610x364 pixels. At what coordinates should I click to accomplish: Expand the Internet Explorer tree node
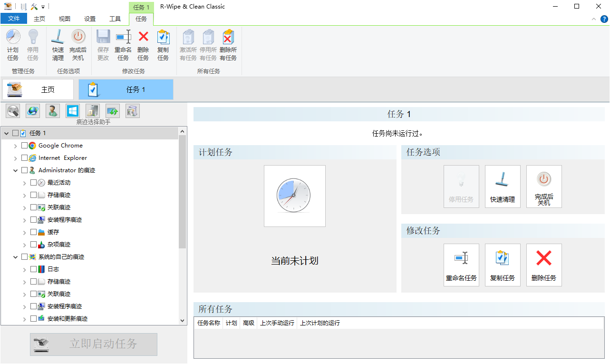click(16, 158)
